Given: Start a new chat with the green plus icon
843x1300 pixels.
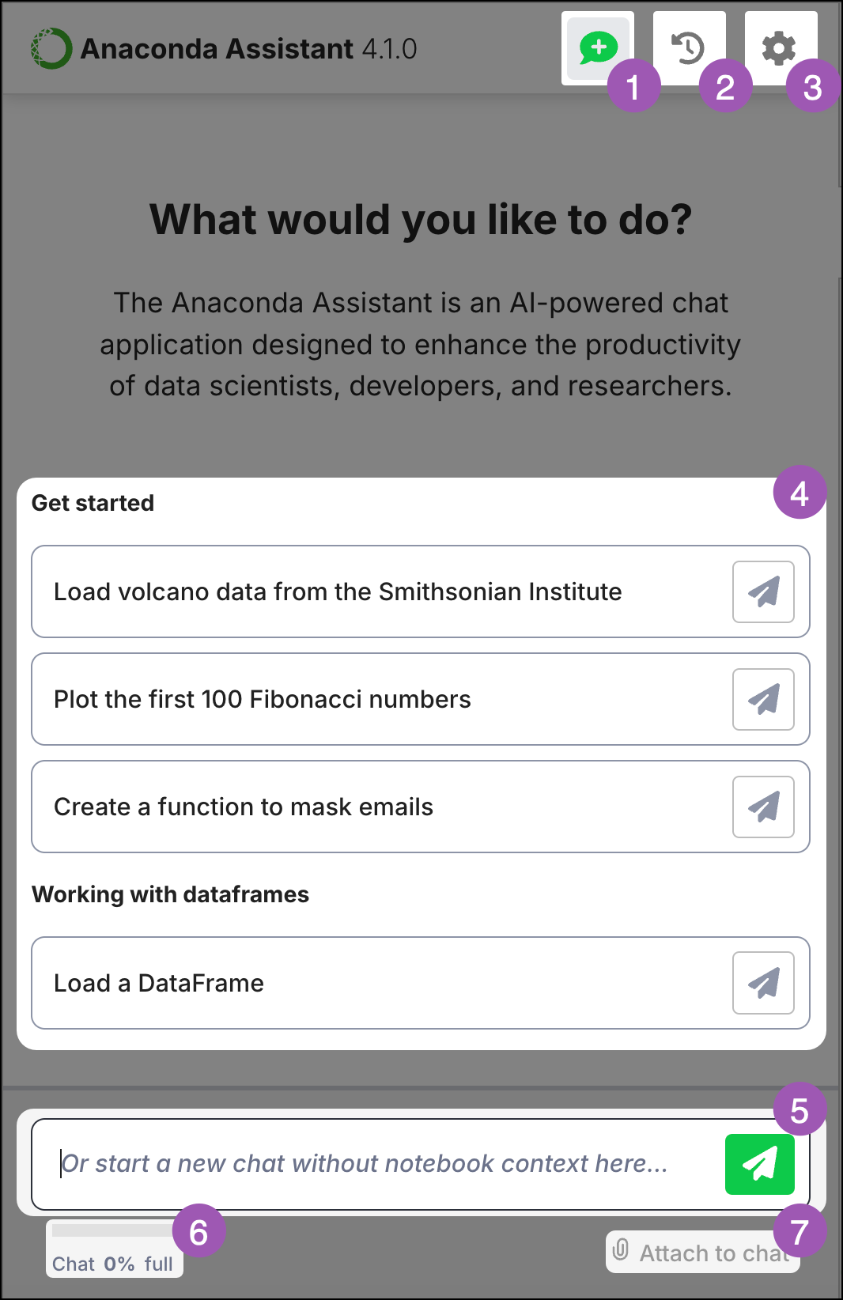Looking at the screenshot, I should click(598, 48).
